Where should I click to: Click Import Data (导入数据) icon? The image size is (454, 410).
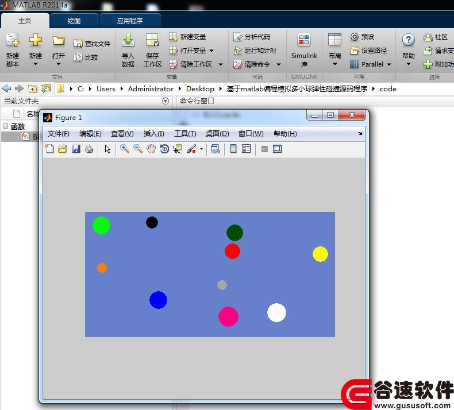pos(128,40)
